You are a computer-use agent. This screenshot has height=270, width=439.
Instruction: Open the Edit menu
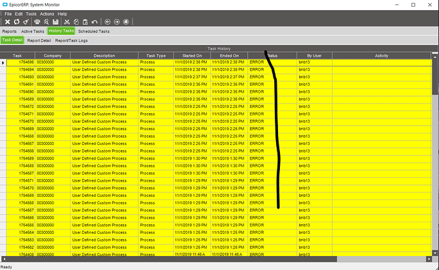pyautogui.click(x=18, y=14)
